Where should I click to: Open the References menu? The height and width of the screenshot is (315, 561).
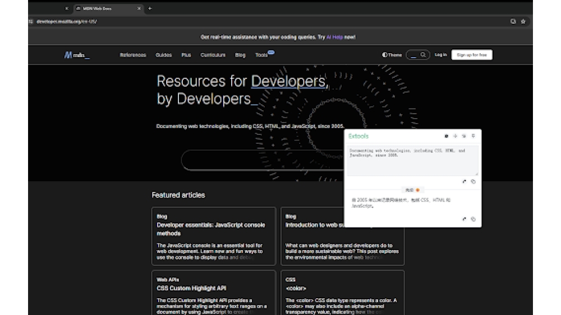(x=133, y=55)
